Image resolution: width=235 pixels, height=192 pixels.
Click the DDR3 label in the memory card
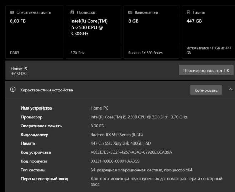[15, 53]
